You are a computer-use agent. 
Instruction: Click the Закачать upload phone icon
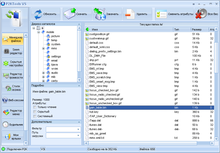[x=100, y=14]
